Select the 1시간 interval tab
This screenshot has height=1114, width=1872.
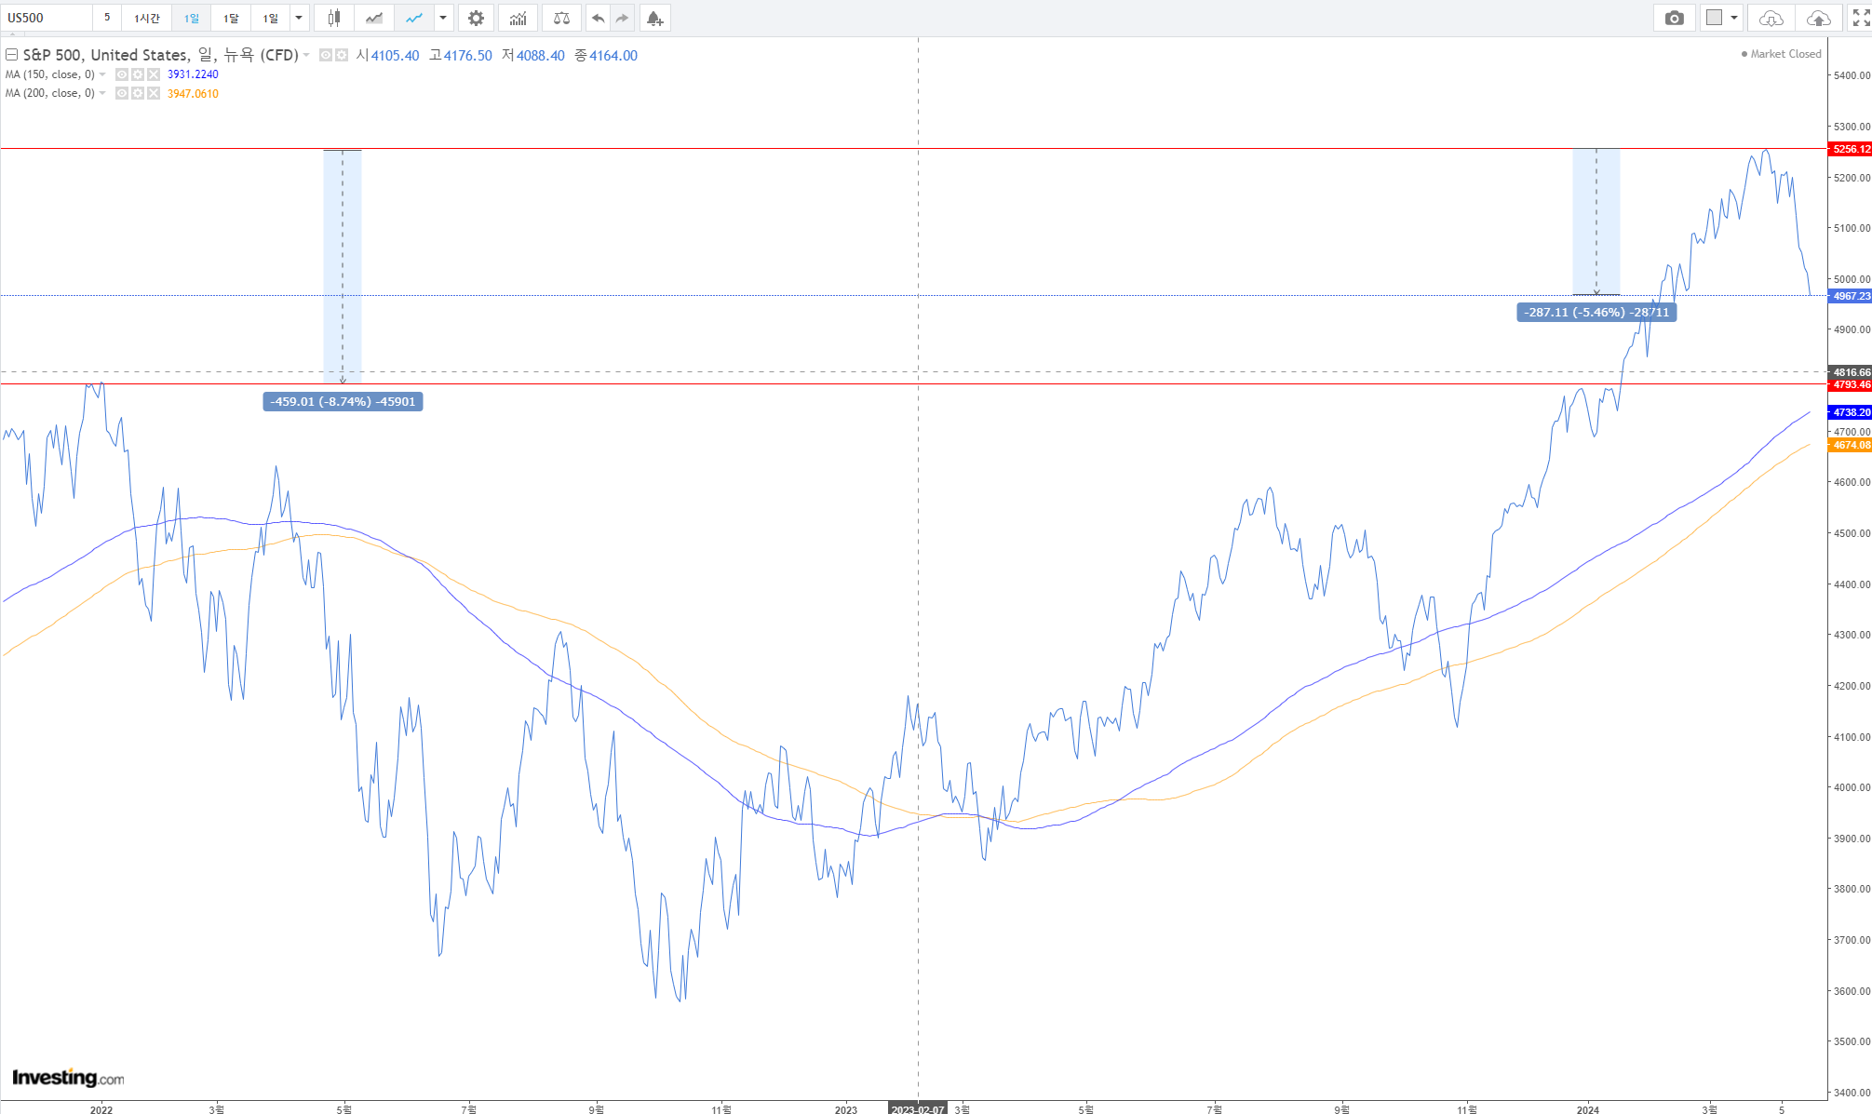146,18
